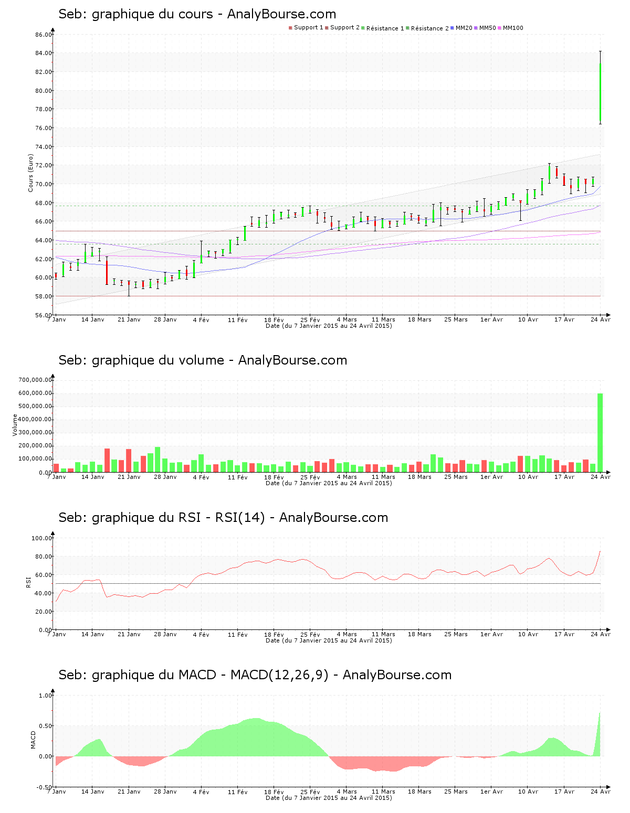Click the '300,000.00' volume axis label
The width and height of the screenshot is (630, 813).
click(35, 433)
